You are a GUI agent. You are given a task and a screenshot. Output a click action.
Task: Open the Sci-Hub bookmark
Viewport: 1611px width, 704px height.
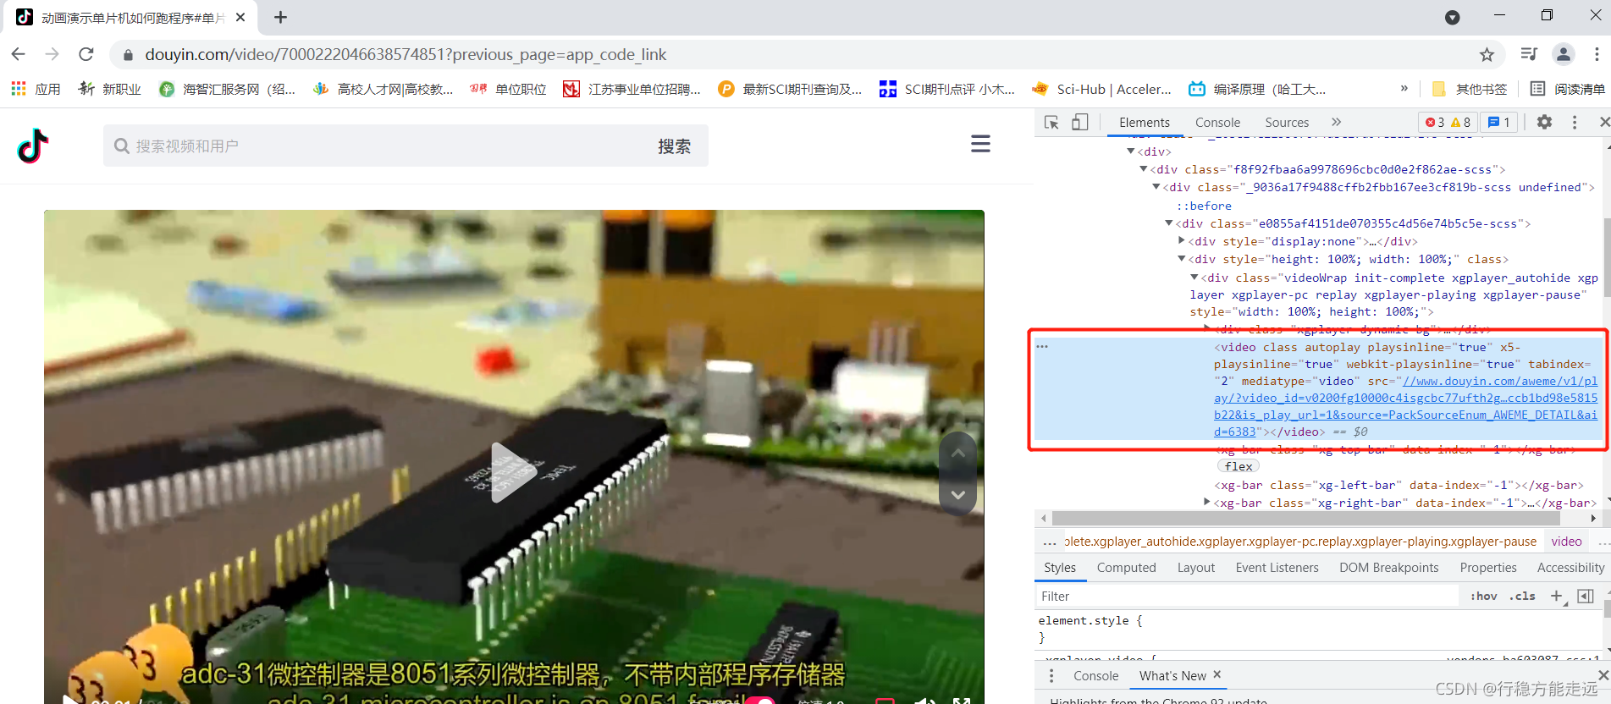point(1102,89)
